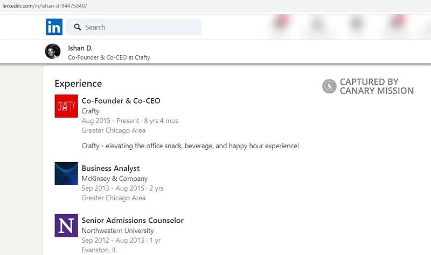Image resolution: width=431 pixels, height=255 pixels.
Task: Click the Northwestern University logo
Action: [66, 225]
